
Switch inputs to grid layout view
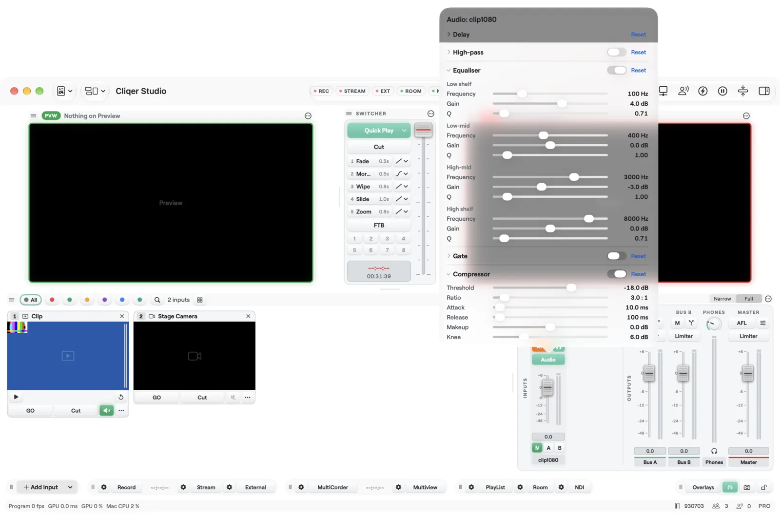point(200,300)
